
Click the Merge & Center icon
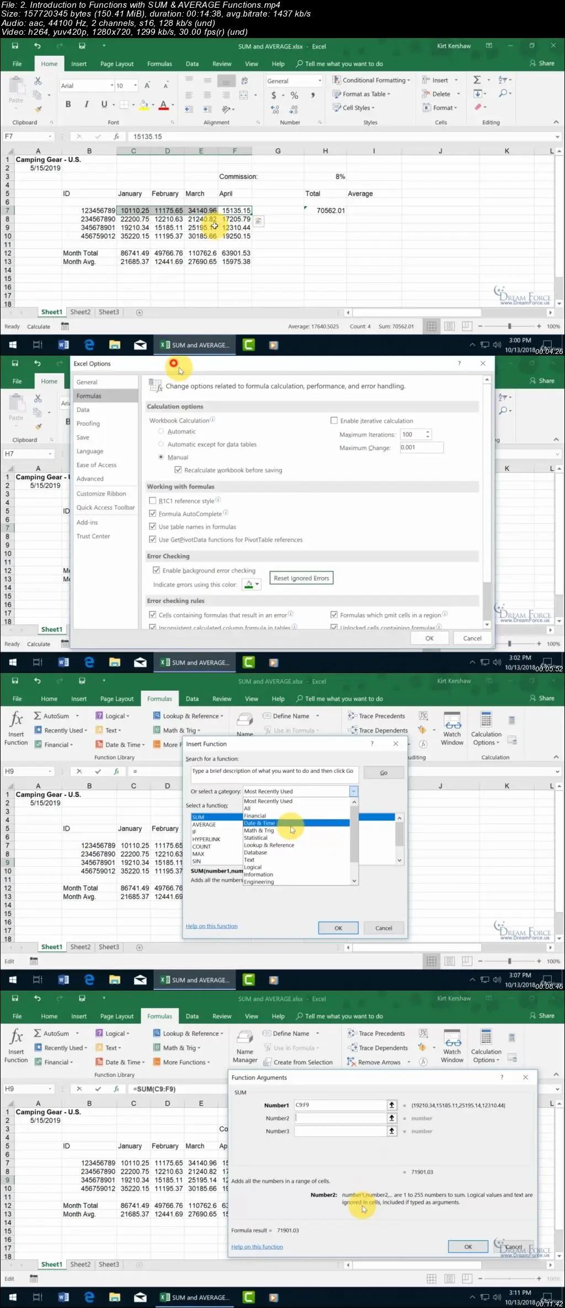pos(243,96)
